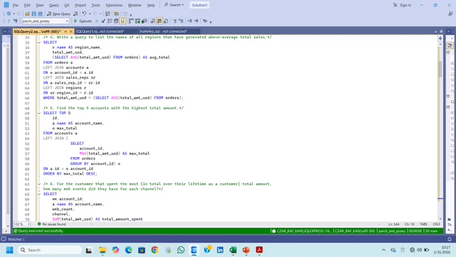The image size is (456, 257).
Task: Open the notifications bell in the bottom bar
Action: (x=449, y=240)
